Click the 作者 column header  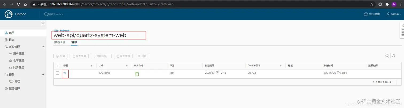172,66
